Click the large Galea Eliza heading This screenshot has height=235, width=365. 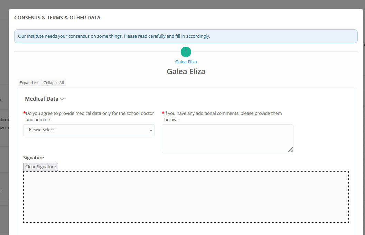pyautogui.click(x=186, y=72)
